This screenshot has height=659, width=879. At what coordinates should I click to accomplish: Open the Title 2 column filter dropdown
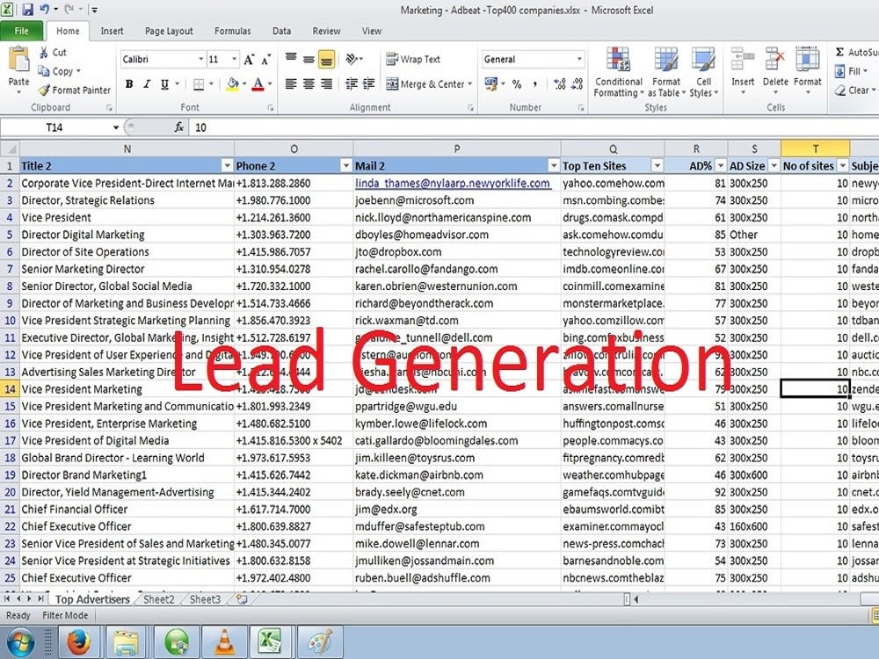pyautogui.click(x=227, y=165)
